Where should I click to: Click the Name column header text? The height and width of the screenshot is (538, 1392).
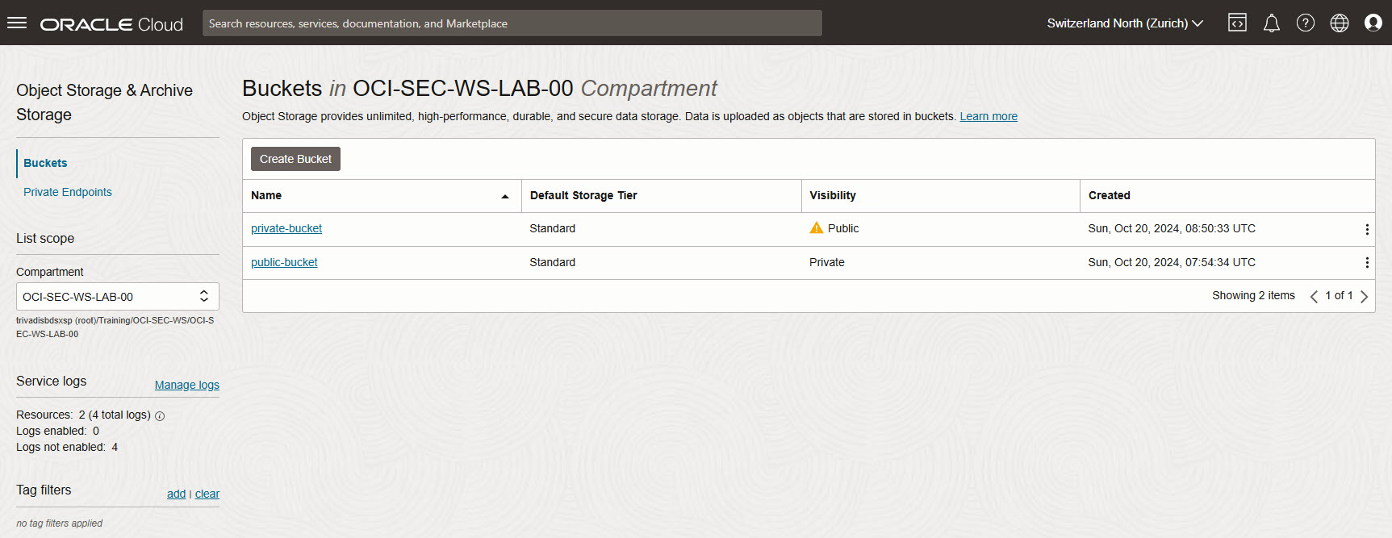(266, 195)
